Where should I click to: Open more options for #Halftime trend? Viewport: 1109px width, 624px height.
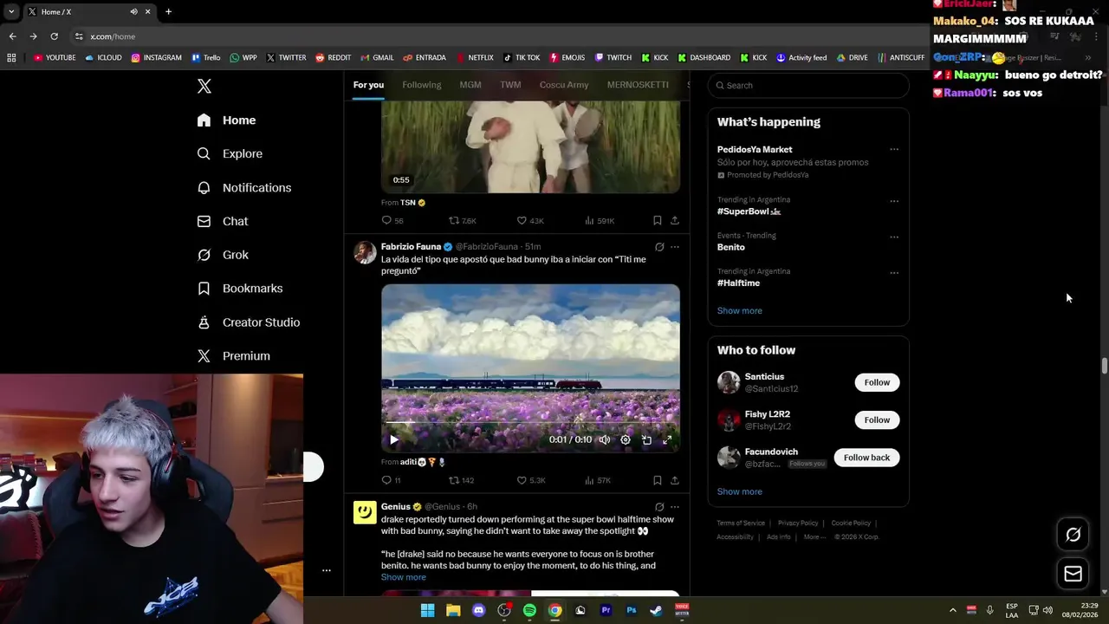point(894,273)
